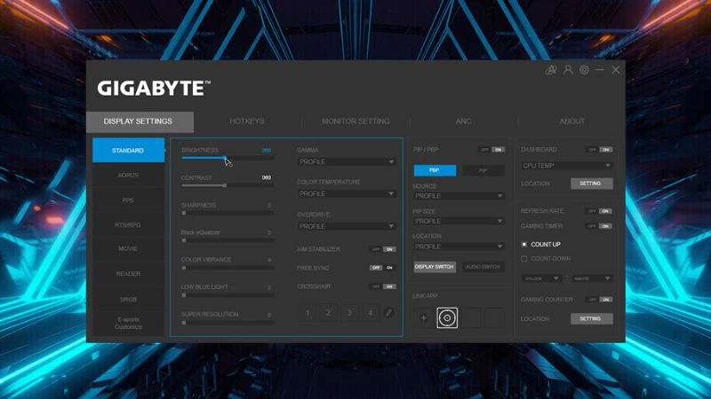The width and height of the screenshot is (711, 399).
Task: Click the Super Resolution slider
Action: pos(228,323)
